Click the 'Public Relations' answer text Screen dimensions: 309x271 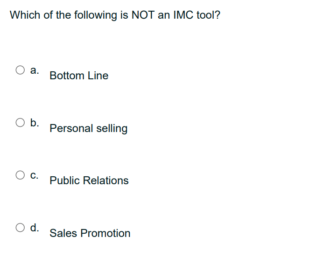[89, 181]
